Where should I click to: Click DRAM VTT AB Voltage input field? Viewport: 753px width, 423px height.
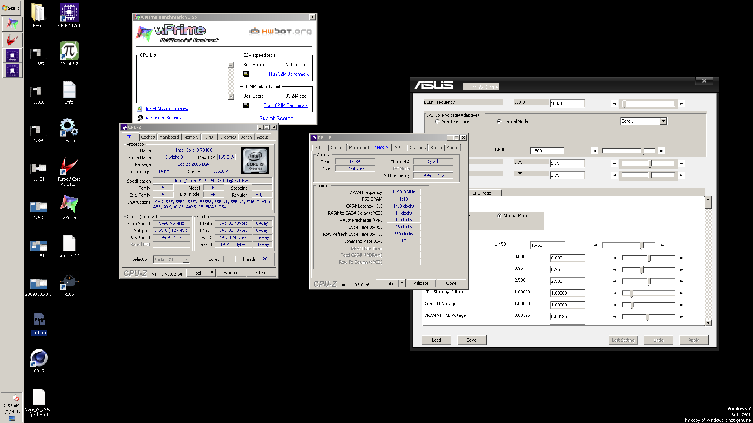[x=567, y=316]
